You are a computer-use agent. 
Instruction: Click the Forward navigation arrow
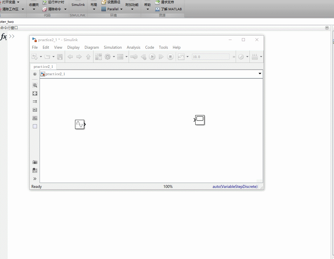[79, 57]
